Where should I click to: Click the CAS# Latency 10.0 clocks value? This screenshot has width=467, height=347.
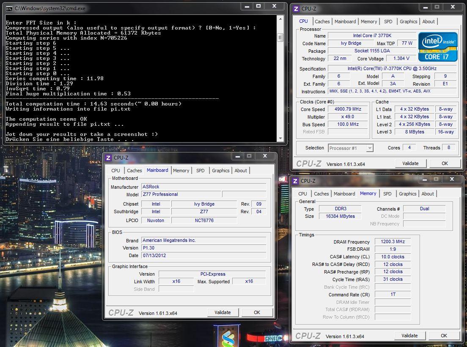(x=393, y=257)
